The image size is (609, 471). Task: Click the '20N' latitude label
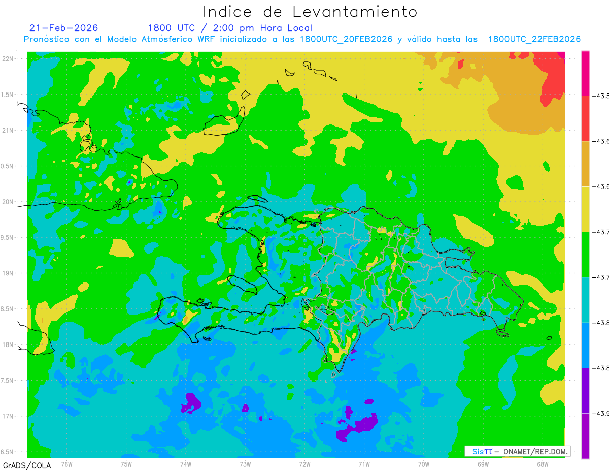click(8, 202)
